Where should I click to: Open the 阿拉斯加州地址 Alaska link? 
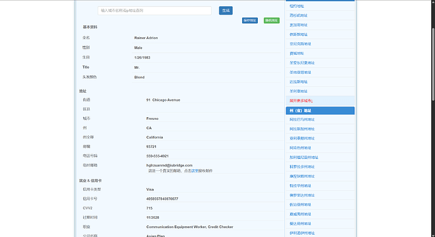[302, 129]
